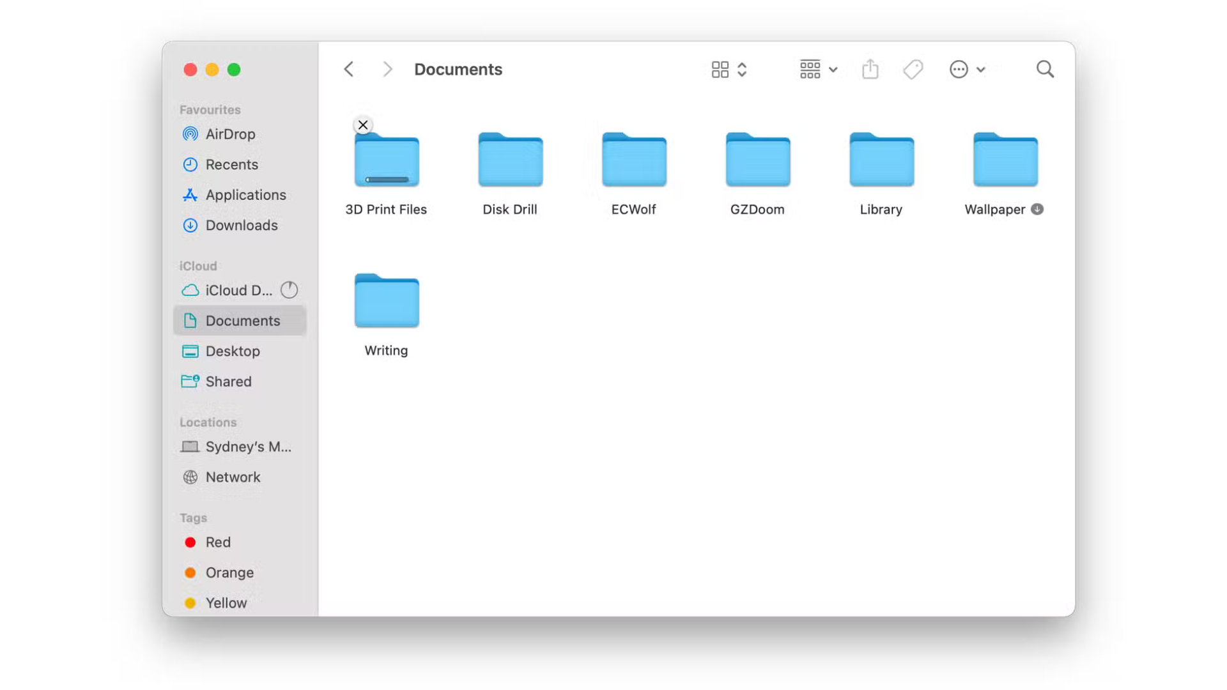This screenshot has width=1227, height=690.
Task: Open the Share icon in toolbar
Action: pos(870,69)
